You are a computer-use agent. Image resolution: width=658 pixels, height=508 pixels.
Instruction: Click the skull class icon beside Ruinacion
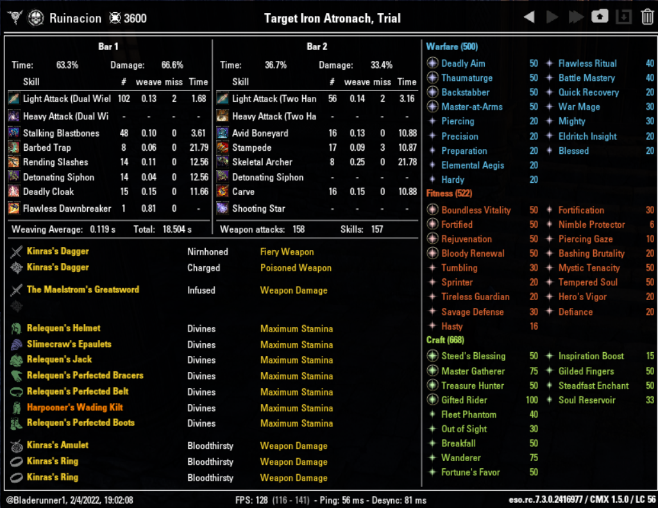[36, 18]
